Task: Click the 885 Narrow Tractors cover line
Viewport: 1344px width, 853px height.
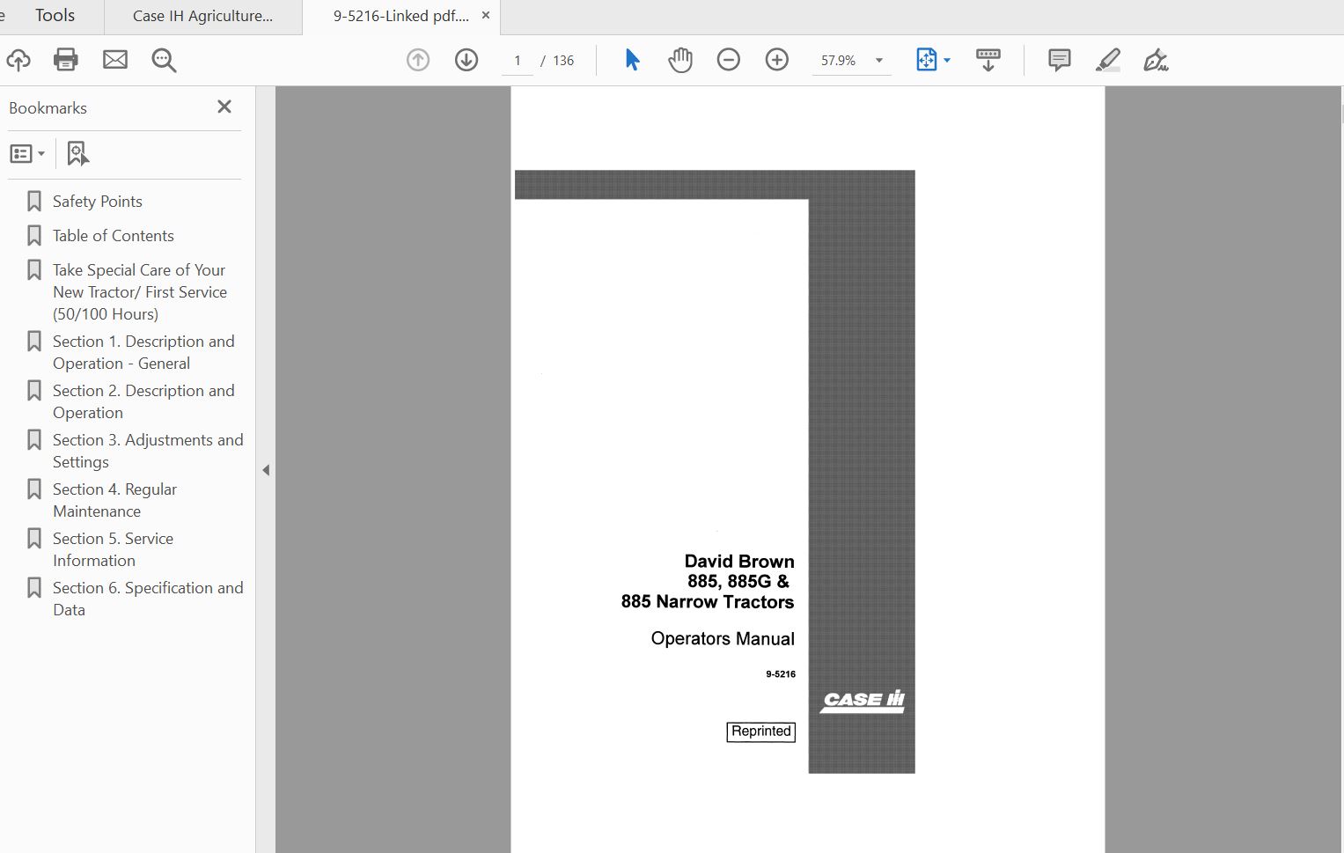Action: tap(708, 602)
